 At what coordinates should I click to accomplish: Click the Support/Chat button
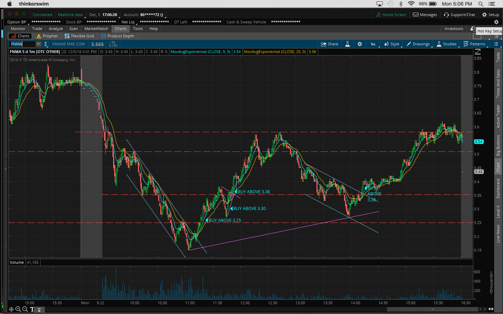tap(459, 15)
